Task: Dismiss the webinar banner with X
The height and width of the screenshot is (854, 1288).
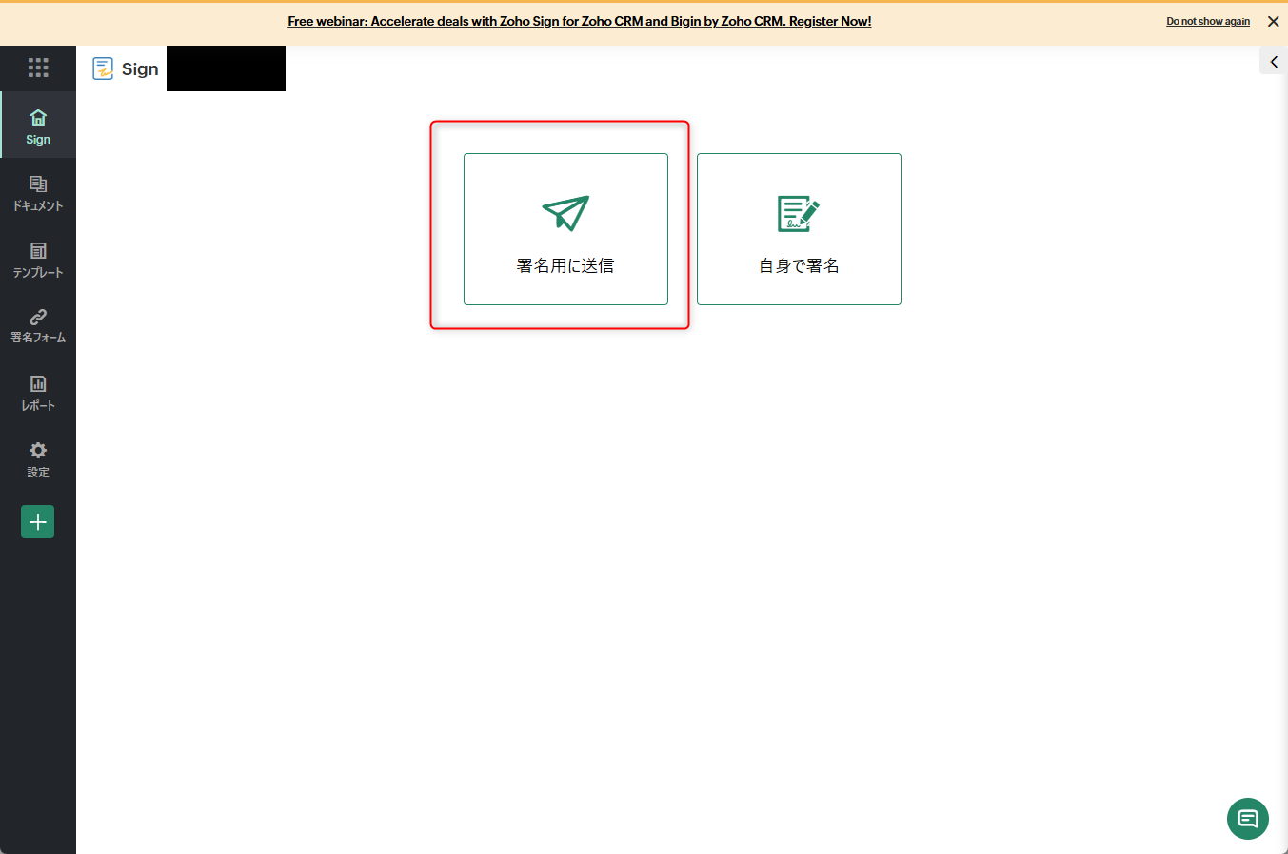Action: pyautogui.click(x=1273, y=21)
